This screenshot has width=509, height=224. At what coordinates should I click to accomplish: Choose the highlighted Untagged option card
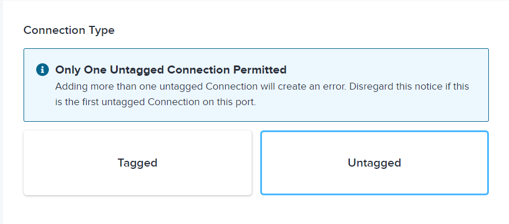[375, 163]
